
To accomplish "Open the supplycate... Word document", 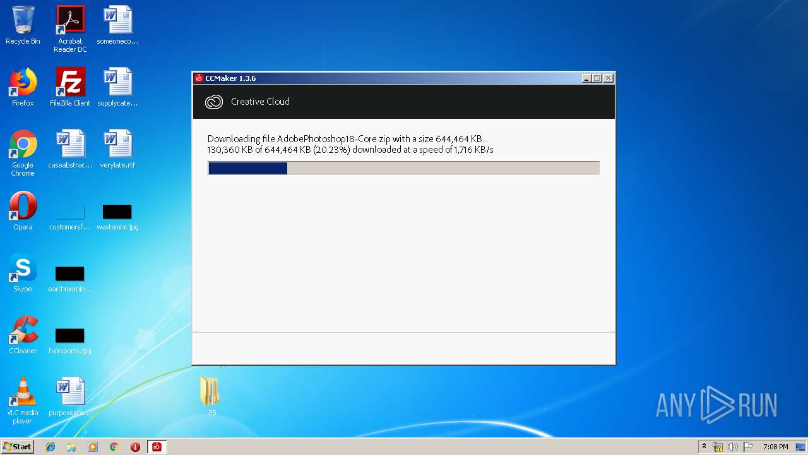I will [117, 87].
